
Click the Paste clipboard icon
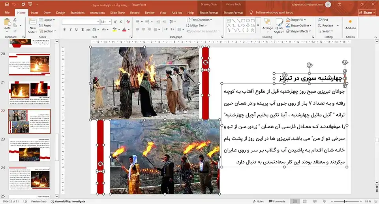pyautogui.click(x=7, y=22)
